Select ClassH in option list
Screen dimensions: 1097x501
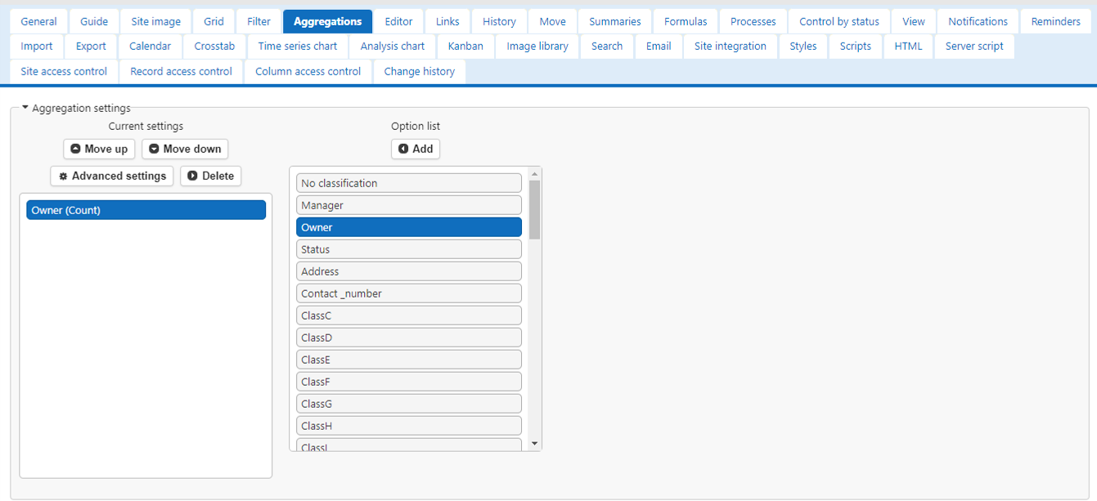409,426
